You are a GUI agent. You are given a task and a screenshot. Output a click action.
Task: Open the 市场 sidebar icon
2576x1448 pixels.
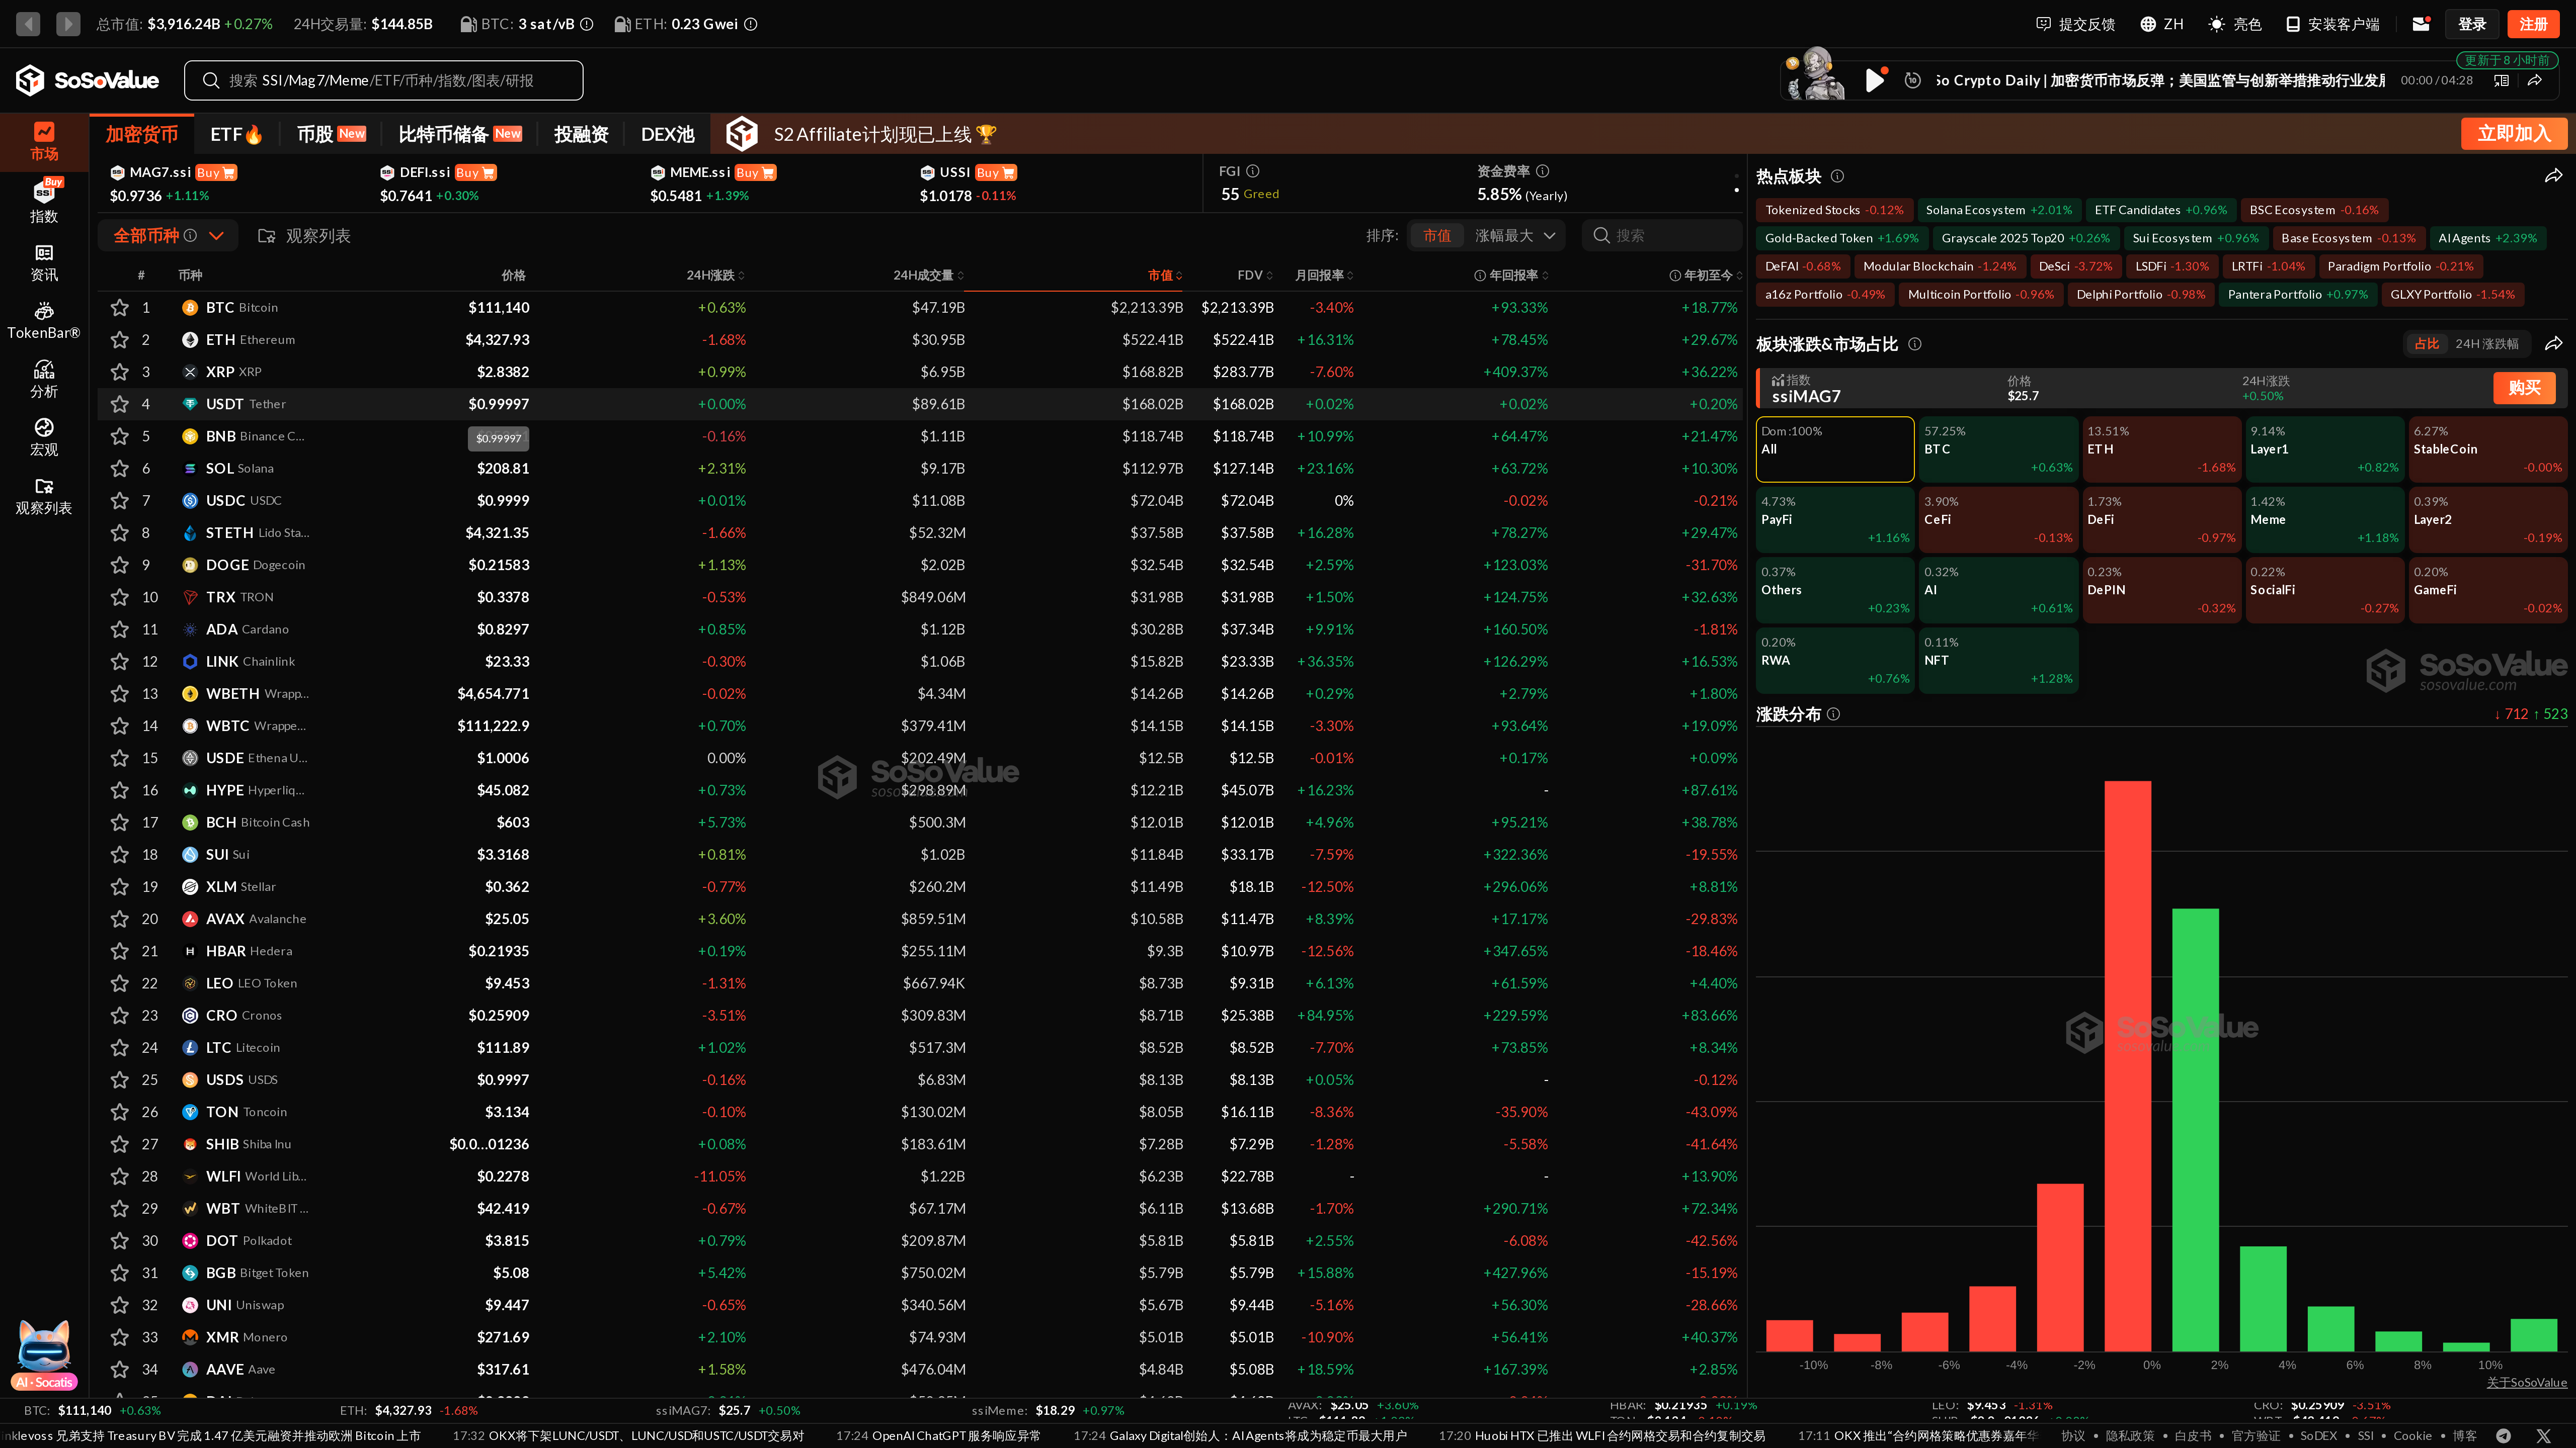(44, 141)
